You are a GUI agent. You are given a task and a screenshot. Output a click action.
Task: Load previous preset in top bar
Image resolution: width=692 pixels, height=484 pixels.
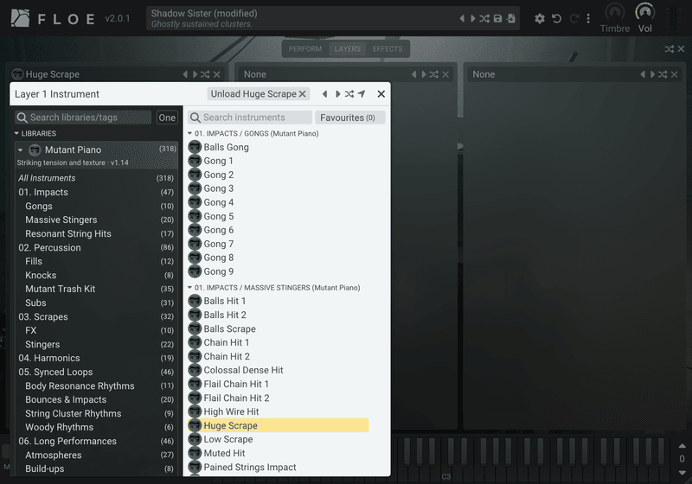462,18
